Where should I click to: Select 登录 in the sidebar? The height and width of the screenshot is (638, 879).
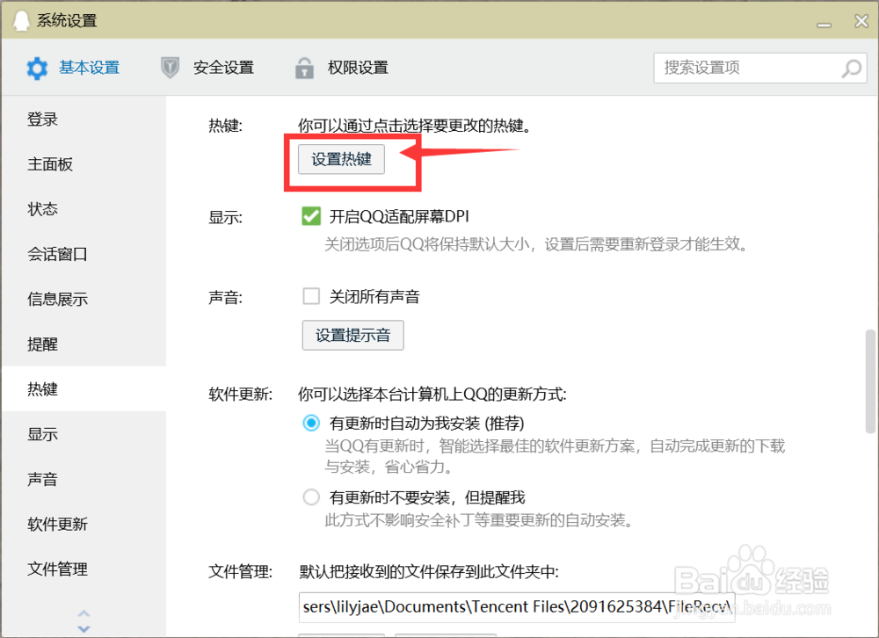click(84, 119)
